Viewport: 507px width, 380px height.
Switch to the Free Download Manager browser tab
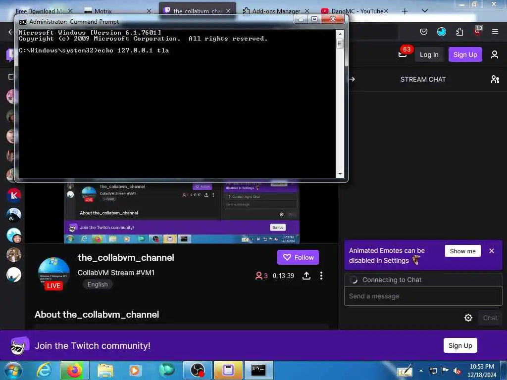click(x=39, y=11)
